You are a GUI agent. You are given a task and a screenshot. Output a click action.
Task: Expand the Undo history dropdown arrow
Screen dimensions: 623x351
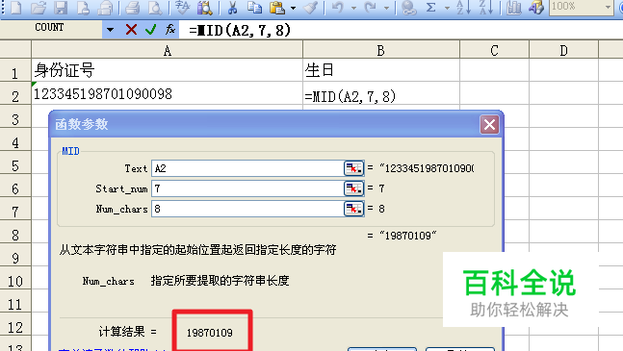353,8
